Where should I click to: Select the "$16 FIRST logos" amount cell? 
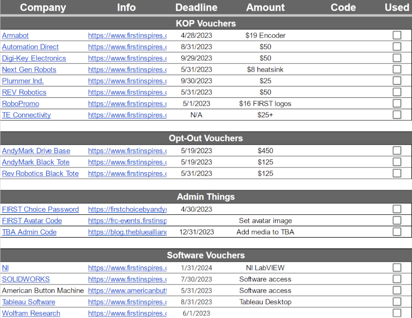(x=265, y=104)
